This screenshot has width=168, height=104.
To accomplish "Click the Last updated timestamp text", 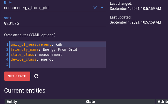I will [x=135, y=22].
